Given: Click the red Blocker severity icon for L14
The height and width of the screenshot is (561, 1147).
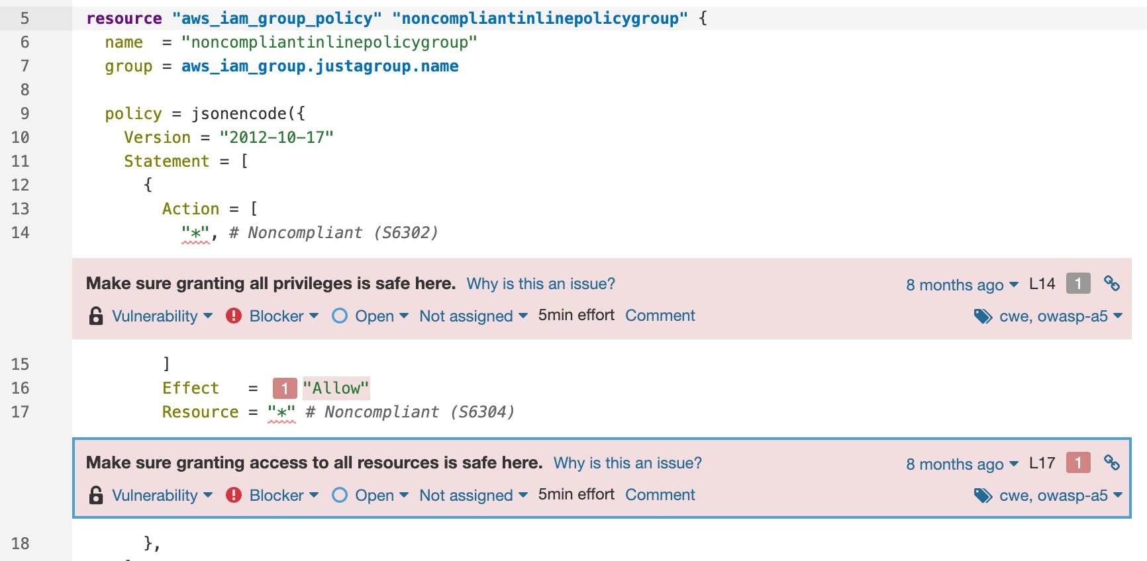Looking at the screenshot, I should pyautogui.click(x=234, y=316).
